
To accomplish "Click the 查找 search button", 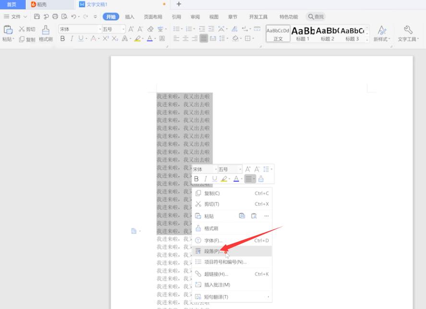I will (x=316, y=16).
